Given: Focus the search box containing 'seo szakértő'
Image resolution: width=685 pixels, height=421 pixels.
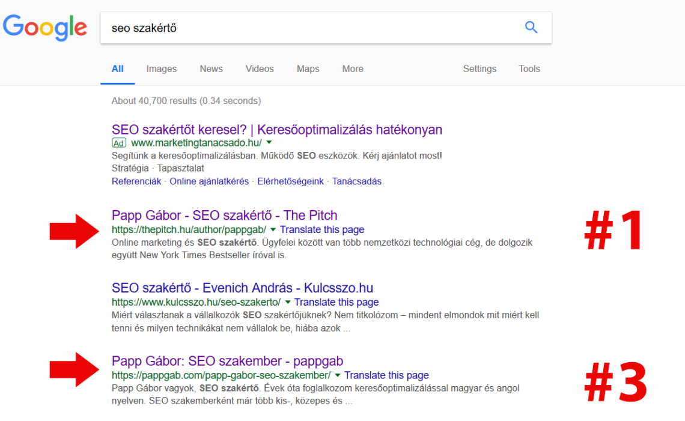Looking at the screenshot, I should (x=326, y=28).
